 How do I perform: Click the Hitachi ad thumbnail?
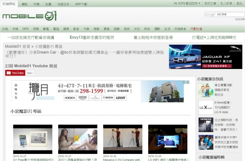click(x=206, y=125)
